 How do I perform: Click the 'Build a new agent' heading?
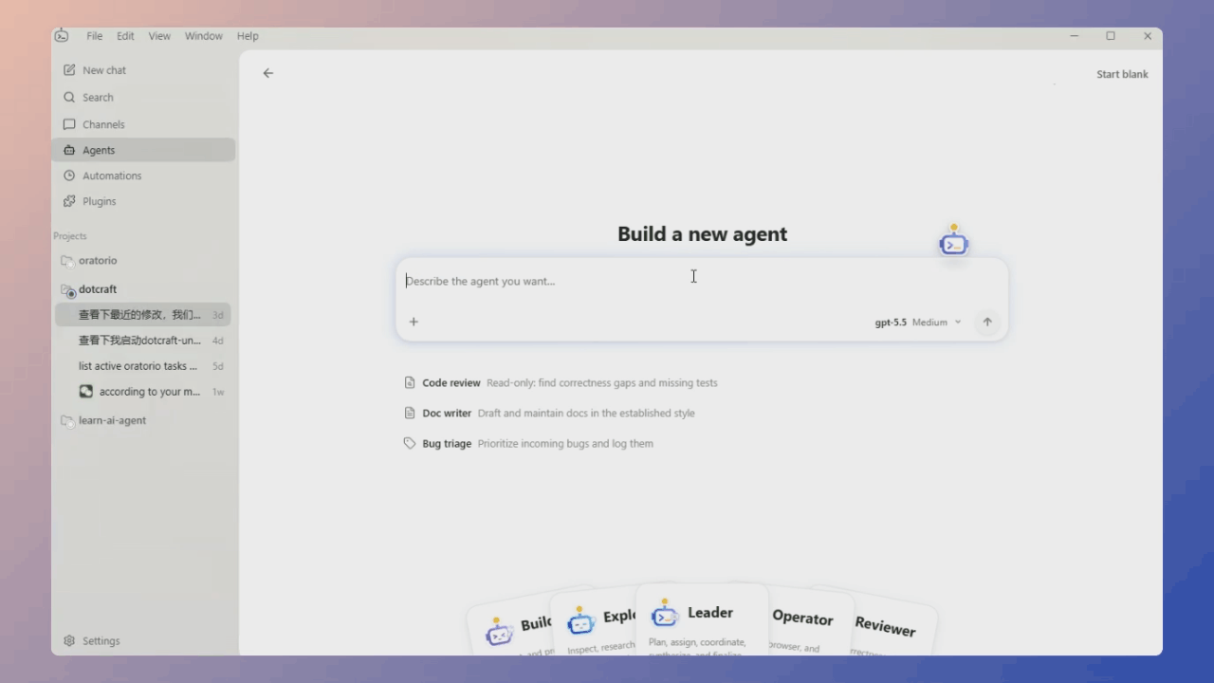click(702, 234)
